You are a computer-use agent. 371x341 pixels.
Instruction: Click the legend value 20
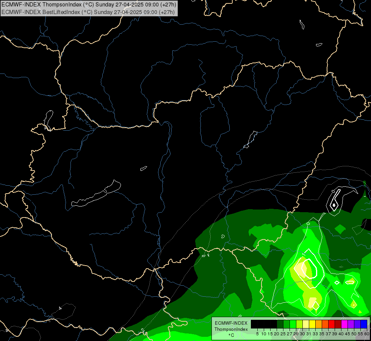pyautogui.click(x=277, y=334)
